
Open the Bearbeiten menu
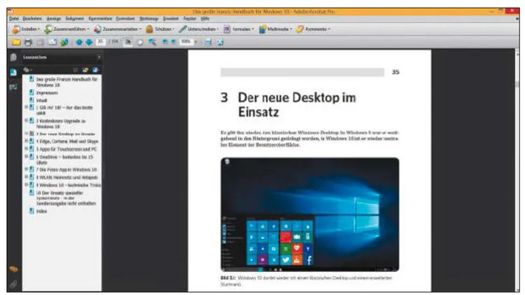[32, 19]
